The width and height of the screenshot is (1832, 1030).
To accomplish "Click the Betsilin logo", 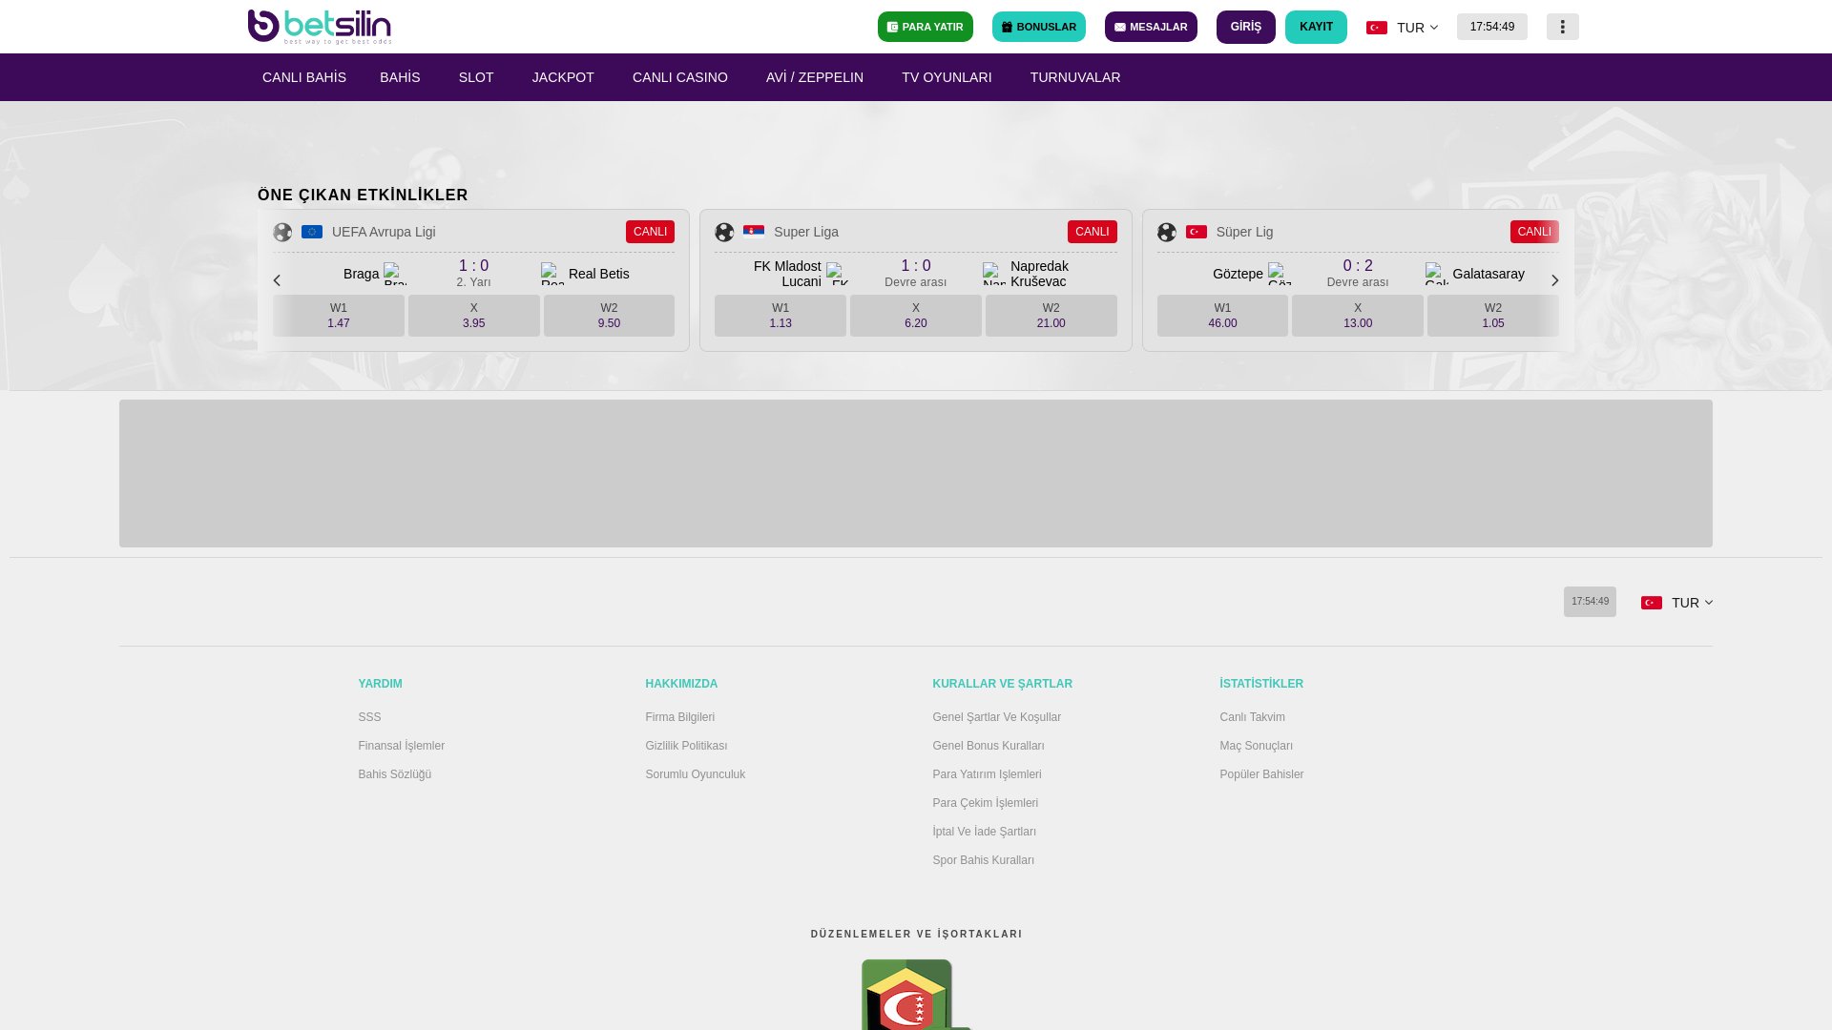I will 320,27.
